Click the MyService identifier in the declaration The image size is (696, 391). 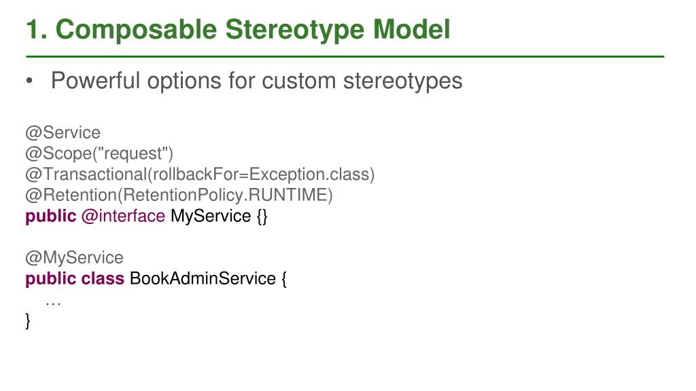pyautogui.click(x=211, y=217)
